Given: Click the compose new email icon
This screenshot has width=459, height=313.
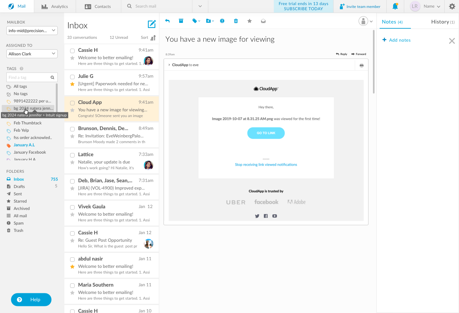Looking at the screenshot, I should (x=152, y=24).
